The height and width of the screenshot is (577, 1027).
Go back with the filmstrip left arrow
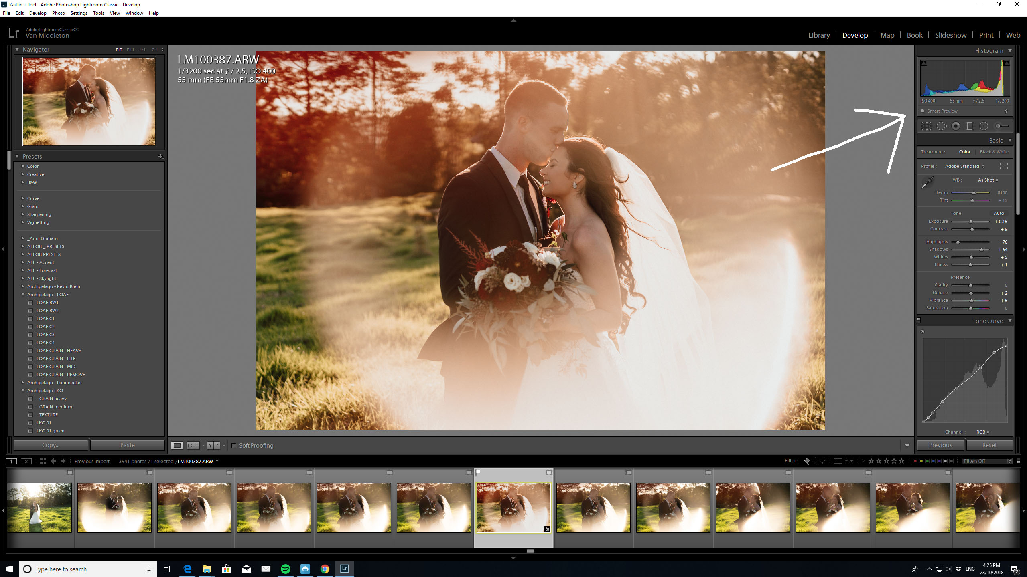(53, 461)
